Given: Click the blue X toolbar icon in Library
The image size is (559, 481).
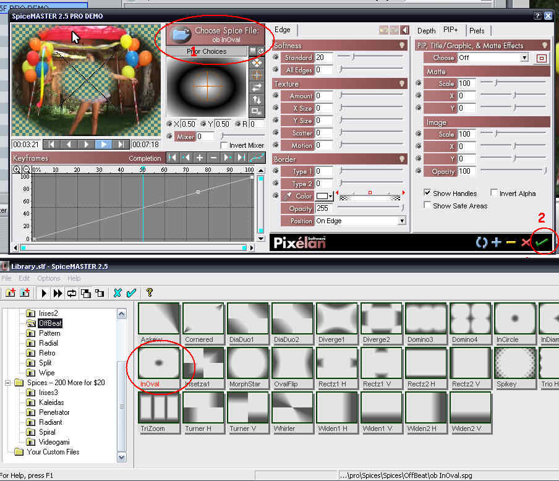Looking at the screenshot, I should coord(117,293).
